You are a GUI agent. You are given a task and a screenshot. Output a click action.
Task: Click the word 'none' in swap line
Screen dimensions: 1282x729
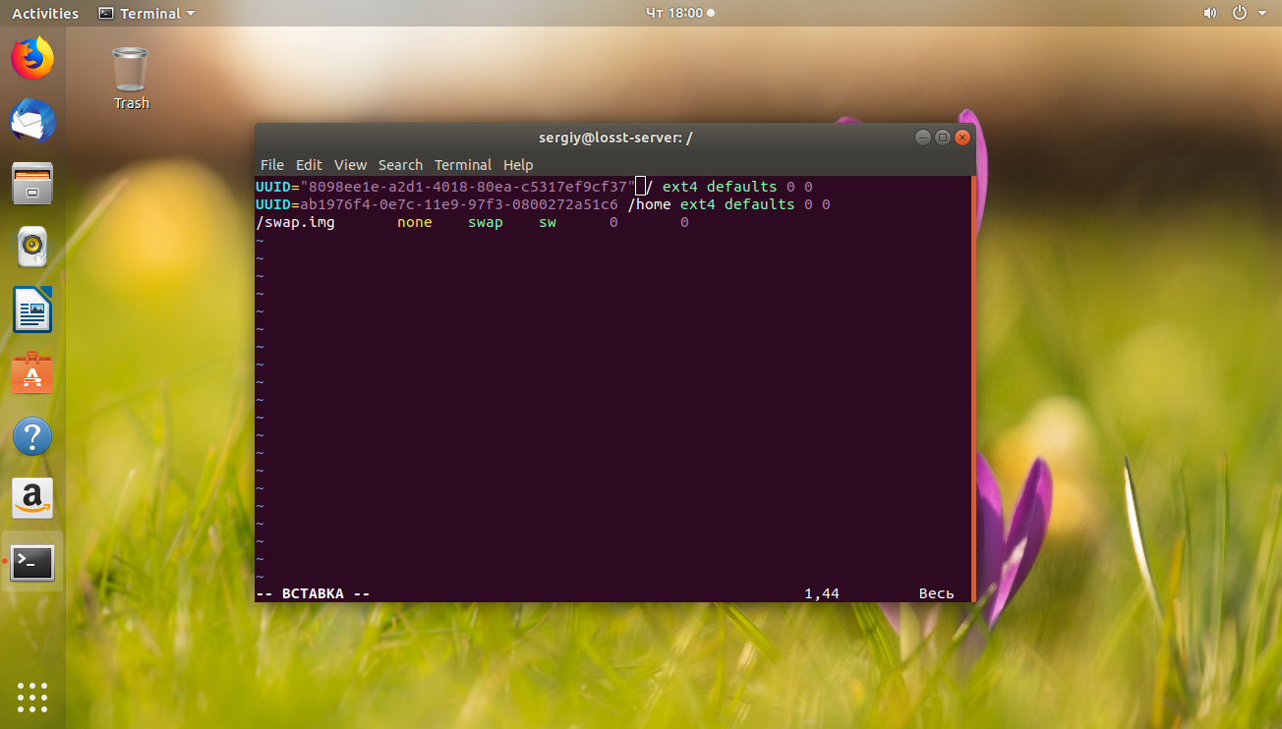pyautogui.click(x=415, y=222)
